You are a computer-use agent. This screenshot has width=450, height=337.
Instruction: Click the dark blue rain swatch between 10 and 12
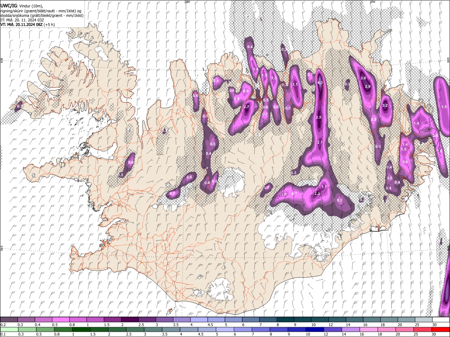point(315,329)
